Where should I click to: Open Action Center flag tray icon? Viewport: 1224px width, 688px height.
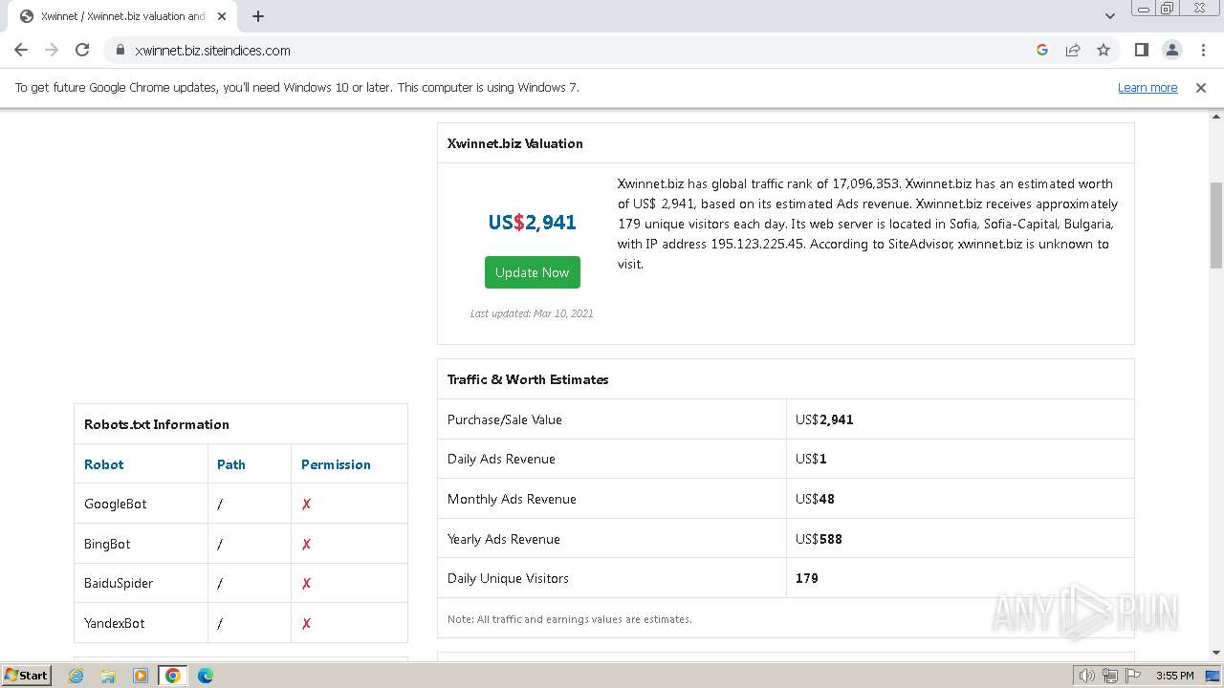coord(1133,676)
